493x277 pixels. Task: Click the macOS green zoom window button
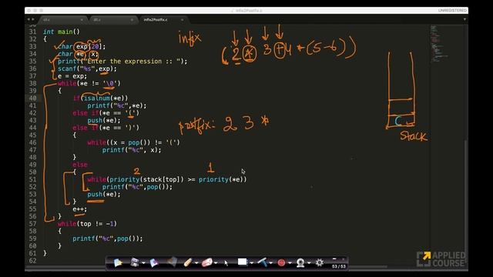click(x=42, y=10)
